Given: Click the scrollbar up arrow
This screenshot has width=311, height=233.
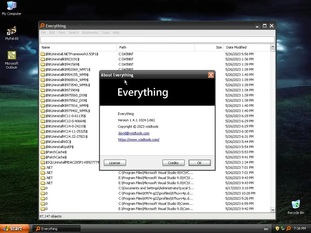Looking at the screenshot, I should (x=273, y=47).
